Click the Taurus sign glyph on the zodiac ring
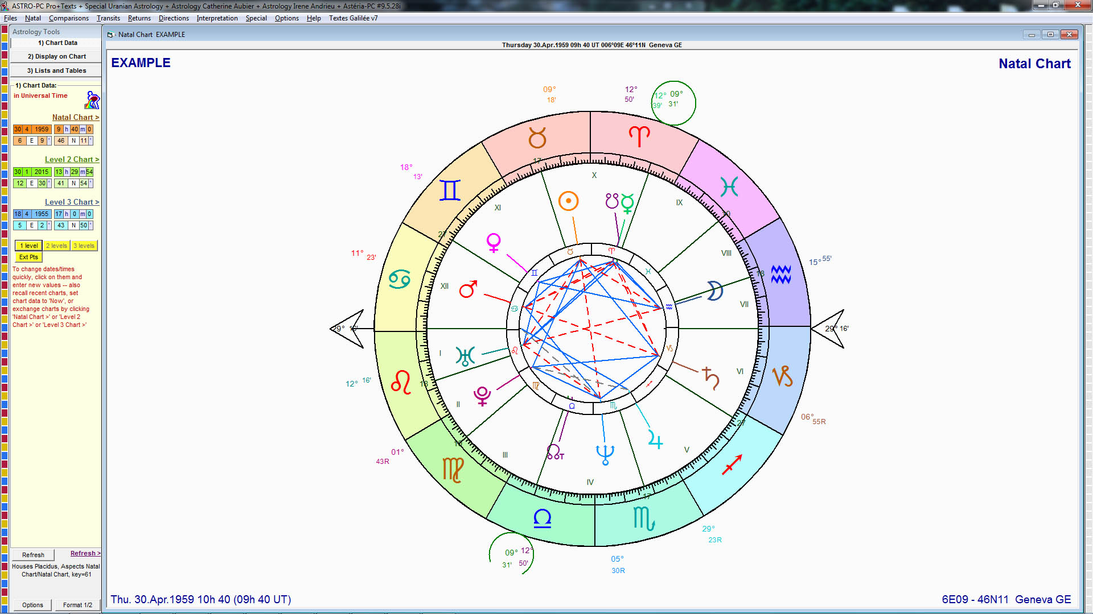This screenshot has height=614, width=1093. (x=537, y=137)
